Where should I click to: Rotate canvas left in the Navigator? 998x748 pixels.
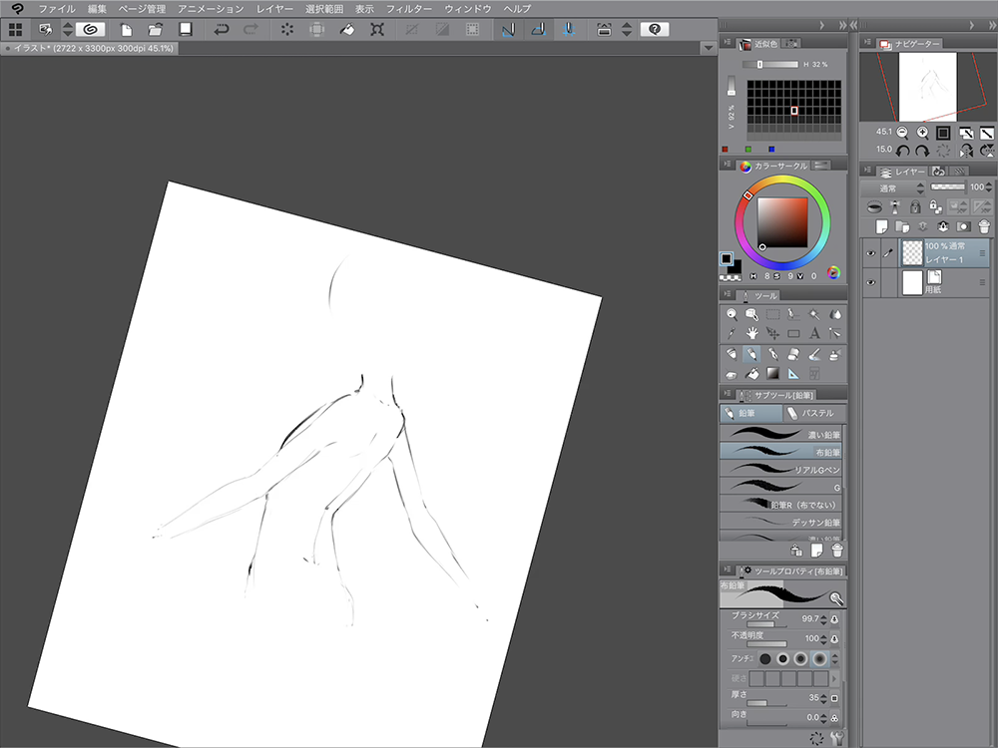(x=902, y=151)
